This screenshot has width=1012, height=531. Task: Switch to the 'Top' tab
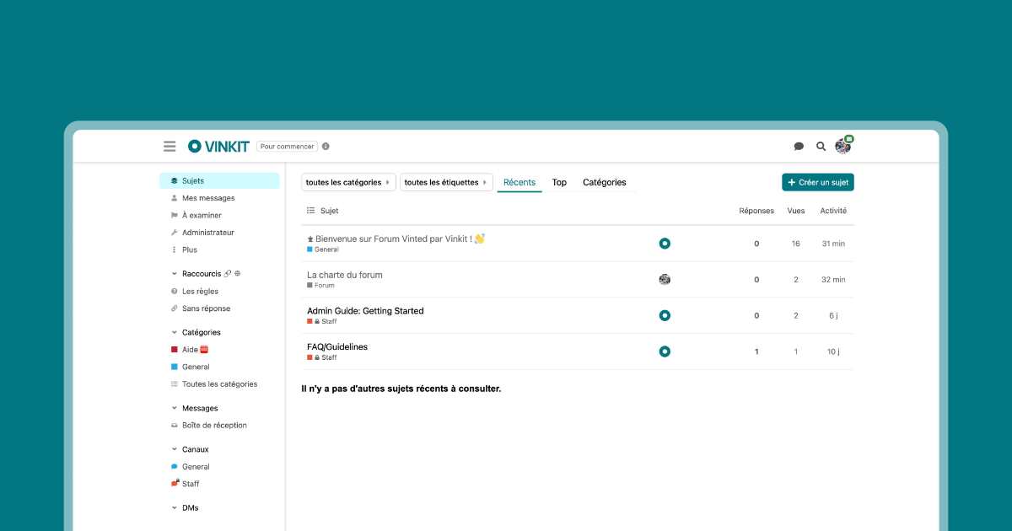(x=559, y=182)
